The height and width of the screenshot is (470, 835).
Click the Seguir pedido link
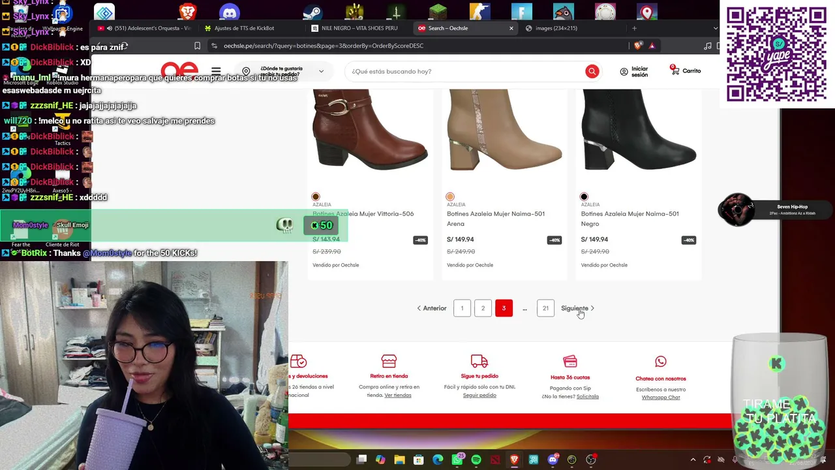[479, 396]
